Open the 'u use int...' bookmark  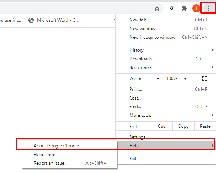(x=11, y=20)
